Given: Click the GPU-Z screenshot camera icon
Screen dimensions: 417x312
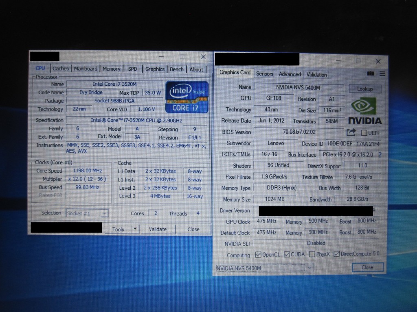Looking at the screenshot, I should tap(370, 74).
